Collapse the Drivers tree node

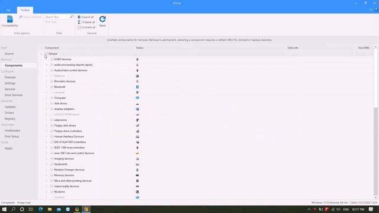click(41, 54)
